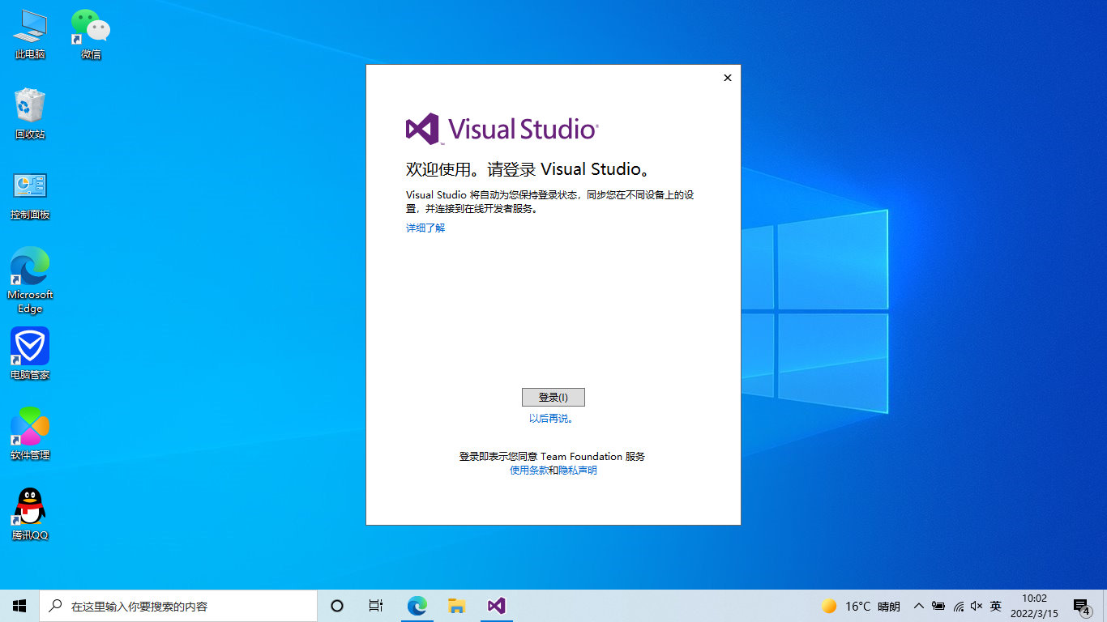Select the 控制面板 desktop icon

[30, 194]
